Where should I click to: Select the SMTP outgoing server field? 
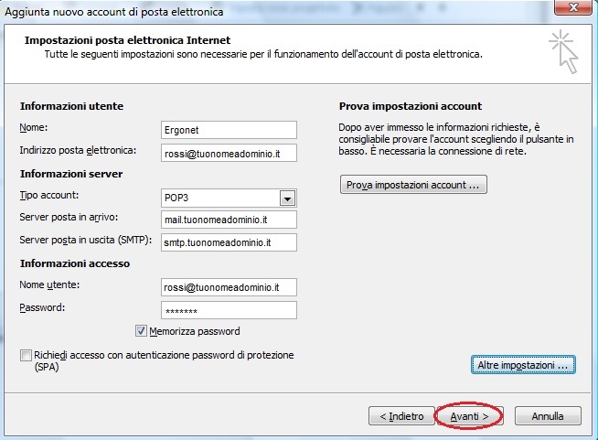coord(228,242)
